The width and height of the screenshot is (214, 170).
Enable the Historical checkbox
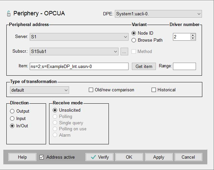pos(154,90)
